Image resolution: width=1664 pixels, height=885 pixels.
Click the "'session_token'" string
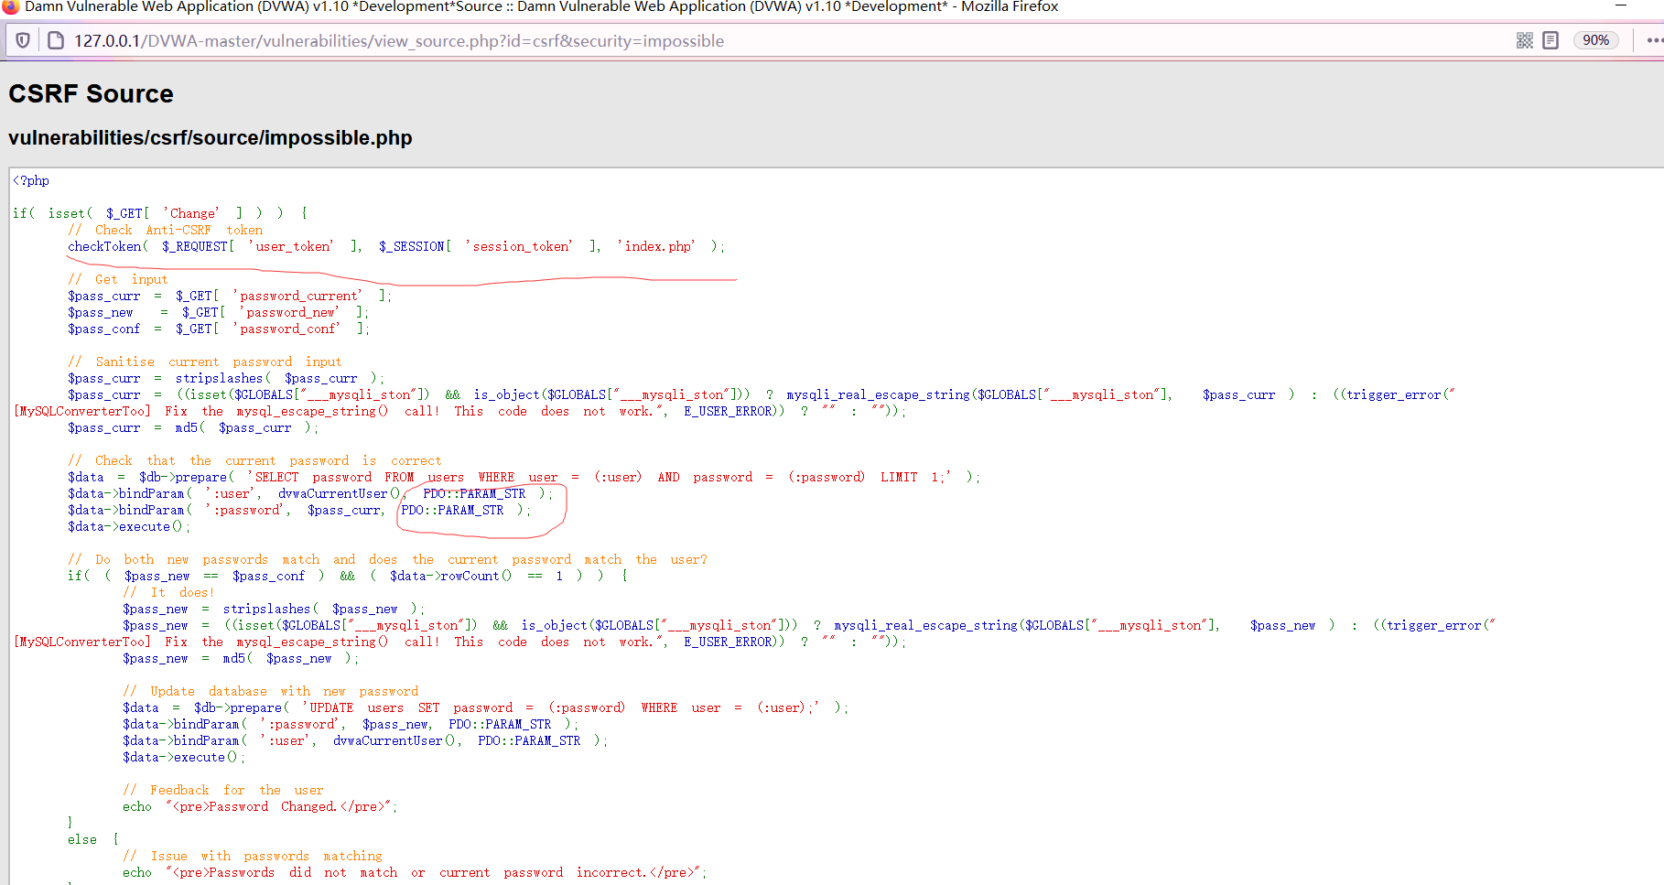click(x=519, y=246)
